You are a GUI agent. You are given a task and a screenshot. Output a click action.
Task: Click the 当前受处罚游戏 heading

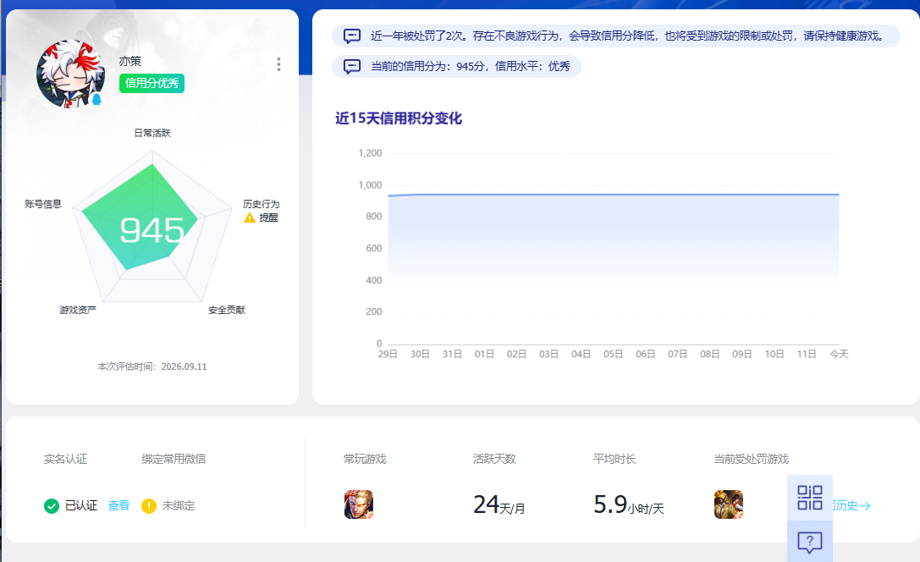[x=751, y=459]
